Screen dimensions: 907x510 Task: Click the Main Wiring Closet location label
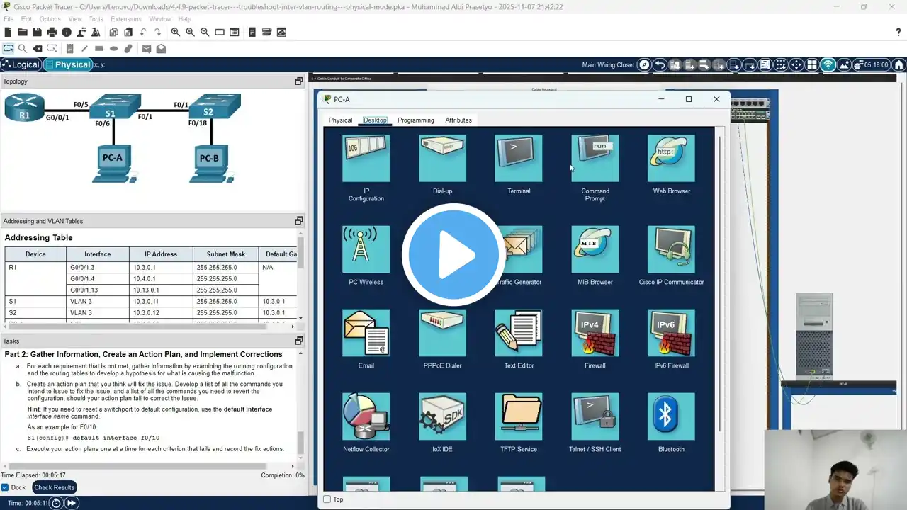point(608,65)
